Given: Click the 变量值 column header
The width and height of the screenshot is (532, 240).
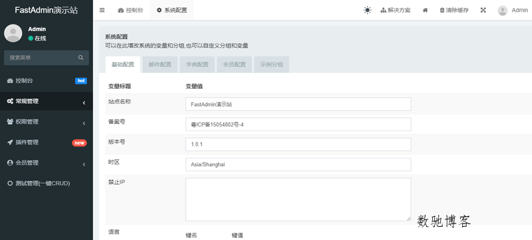Looking at the screenshot, I should tap(194, 87).
